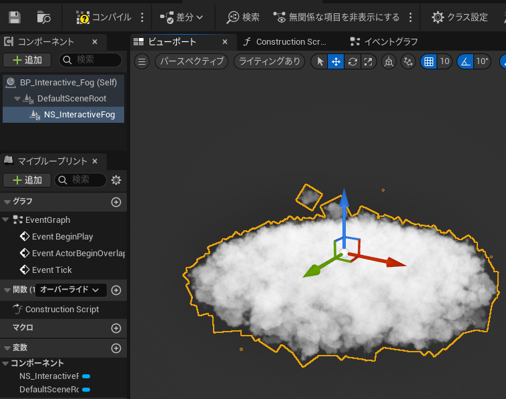Toggle 無関係な項目を非表示にする option
This screenshot has width=506, height=399.
[337, 17]
